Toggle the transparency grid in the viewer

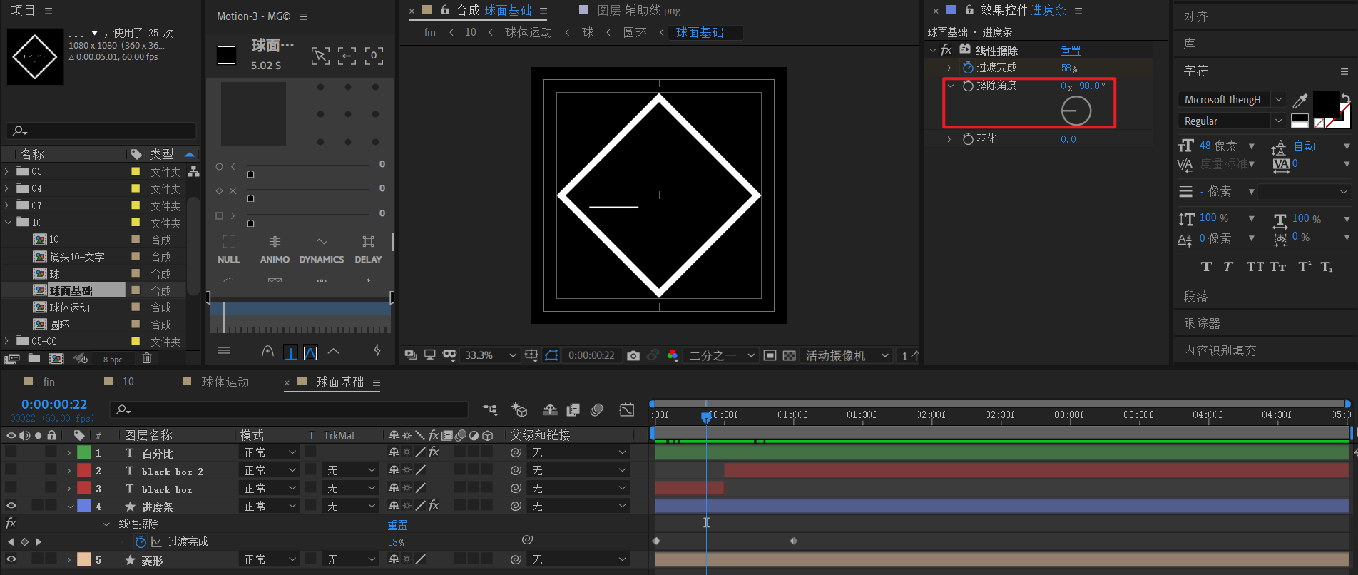[x=789, y=355]
